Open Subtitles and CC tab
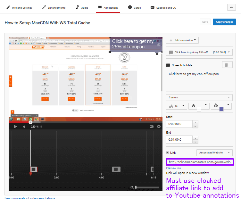This screenshot has height=206, width=241. 163,7
